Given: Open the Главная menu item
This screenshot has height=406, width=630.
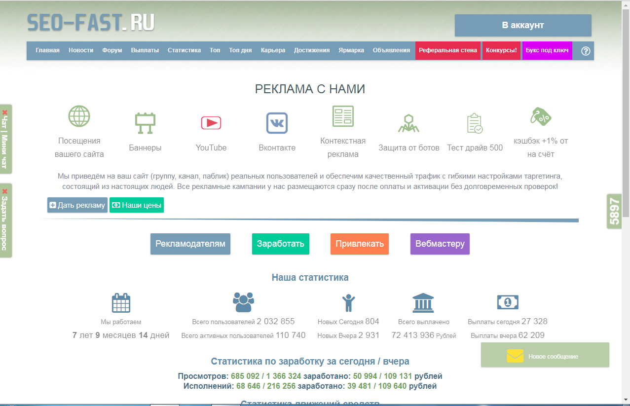Looking at the screenshot, I should point(47,50).
